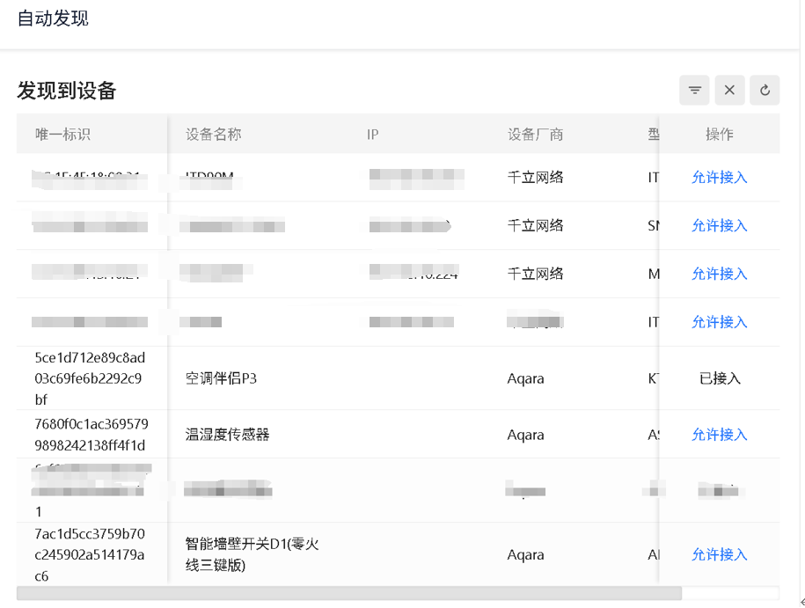Click the 设备厂商 column header
The width and height of the screenshot is (805, 608).
[535, 135]
